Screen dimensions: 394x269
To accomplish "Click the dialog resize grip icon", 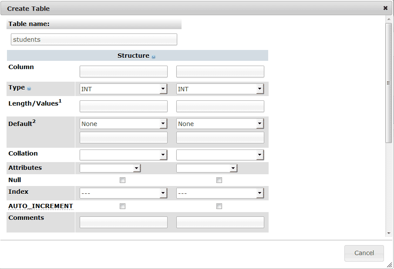I will coord(389,265).
